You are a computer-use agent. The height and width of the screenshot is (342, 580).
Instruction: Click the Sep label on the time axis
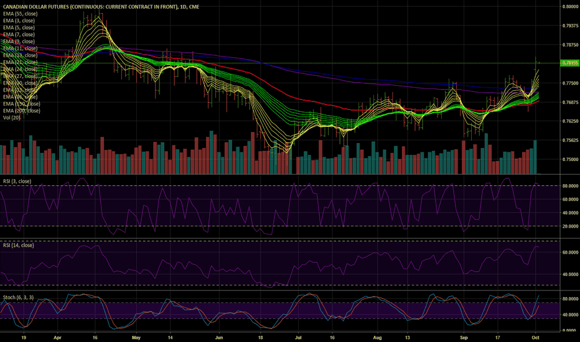[x=464, y=338]
